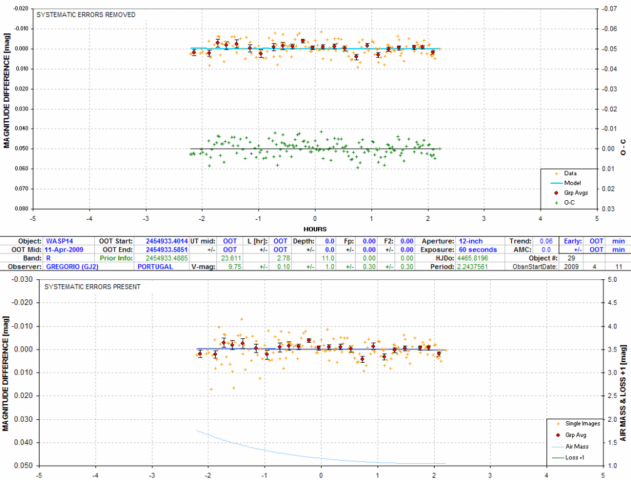The image size is (631, 482).
Task: Select the red Grp Avg diamond, bottom legend
Action: [x=558, y=435]
